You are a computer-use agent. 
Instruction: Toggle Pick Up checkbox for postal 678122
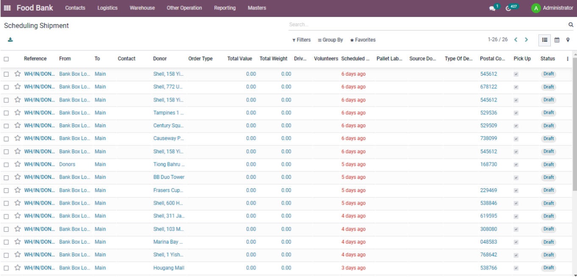pyautogui.click(x=516, y=87)
